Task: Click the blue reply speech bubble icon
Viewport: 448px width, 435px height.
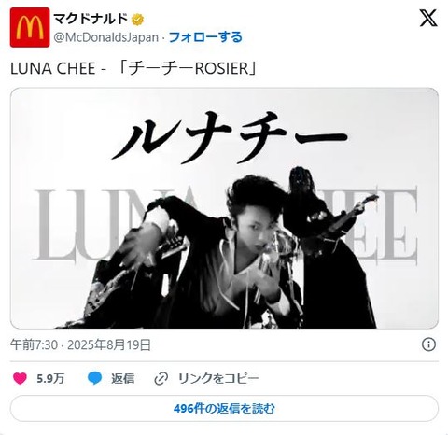Action: pos(94,378)
